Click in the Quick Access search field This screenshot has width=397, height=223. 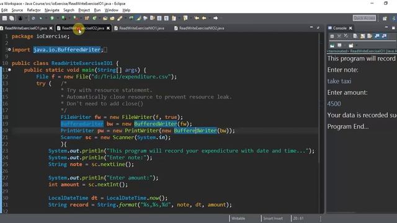coord(364,18)
